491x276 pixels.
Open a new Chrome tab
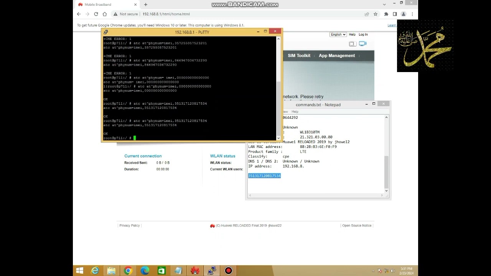146,5
